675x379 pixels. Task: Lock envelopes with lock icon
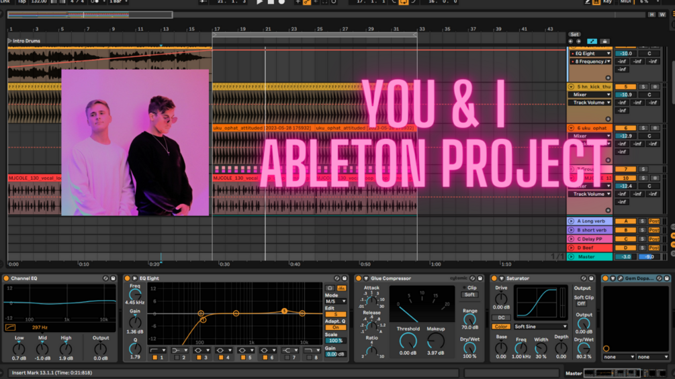(x=605, y=42)
